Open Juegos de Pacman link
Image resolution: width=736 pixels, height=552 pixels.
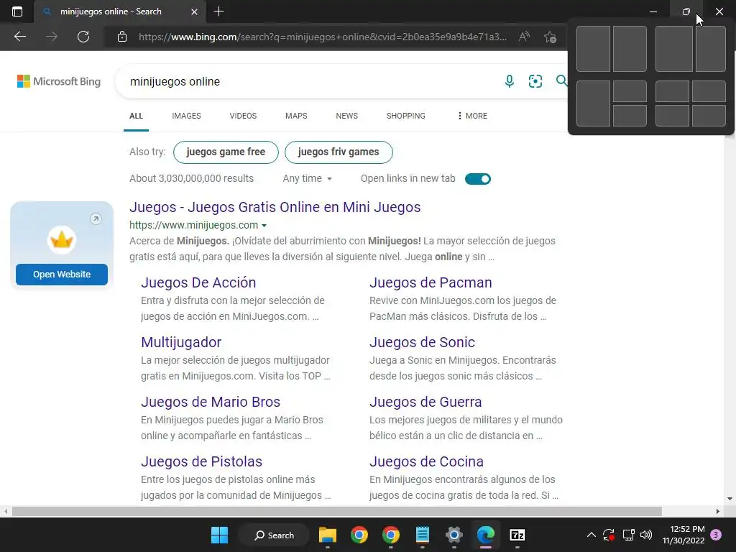click(x=431, y=282)
